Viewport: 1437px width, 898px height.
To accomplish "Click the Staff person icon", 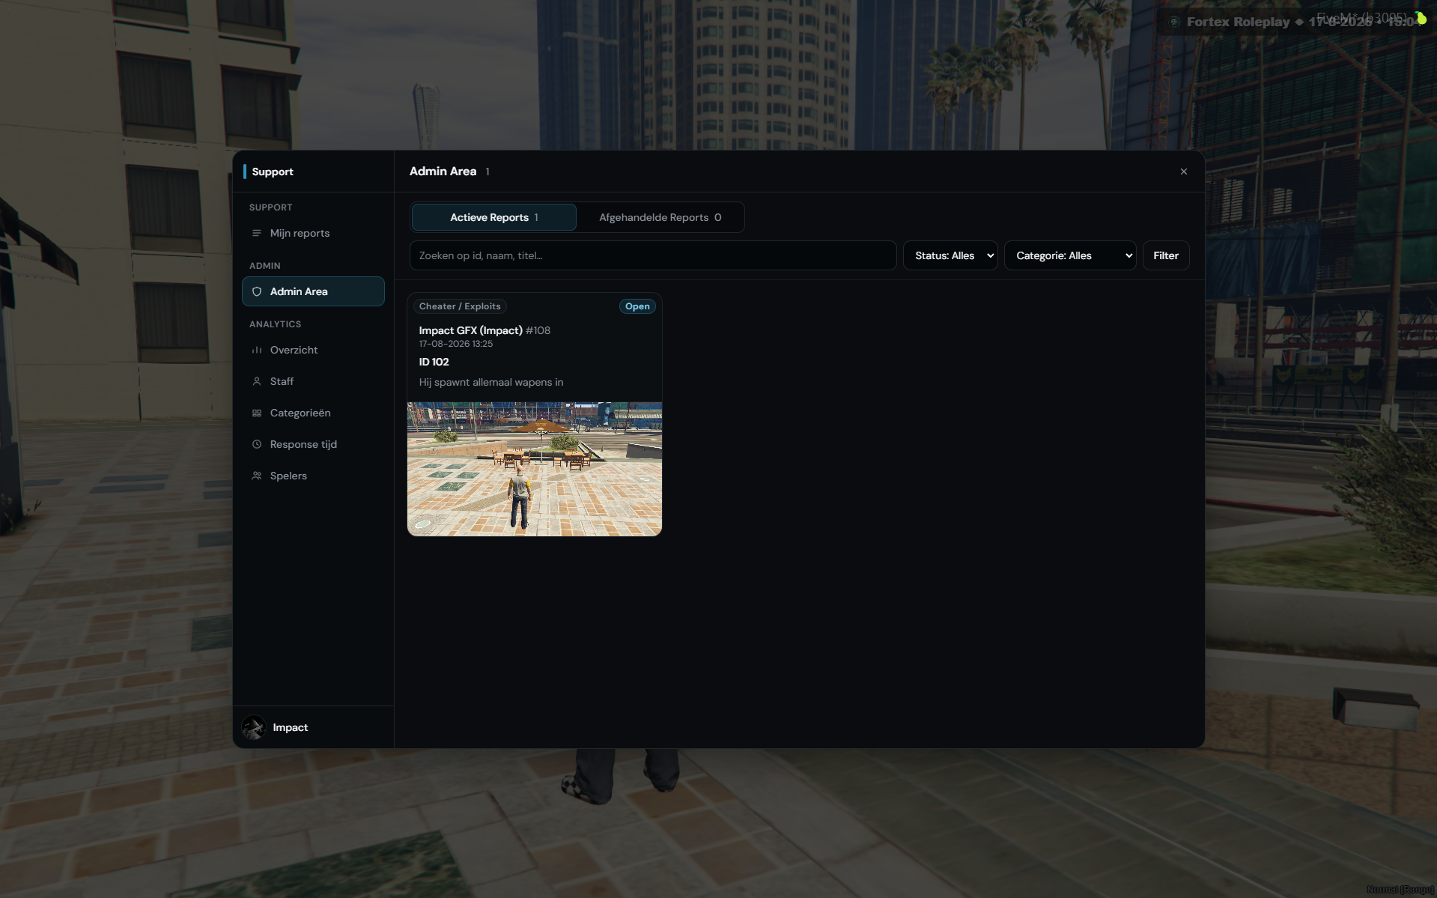I will click(x=257, y=381).
